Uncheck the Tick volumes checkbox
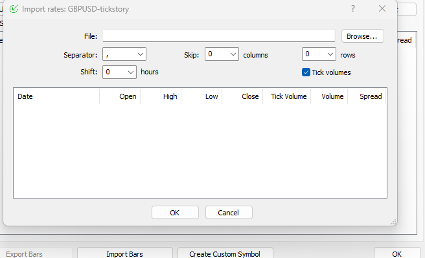Screen dimensions: 425x258 [x=306, y=72]
